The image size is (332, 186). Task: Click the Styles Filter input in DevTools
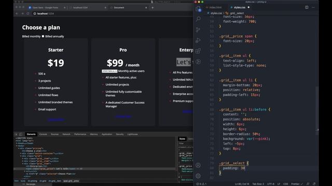(185, 144)
